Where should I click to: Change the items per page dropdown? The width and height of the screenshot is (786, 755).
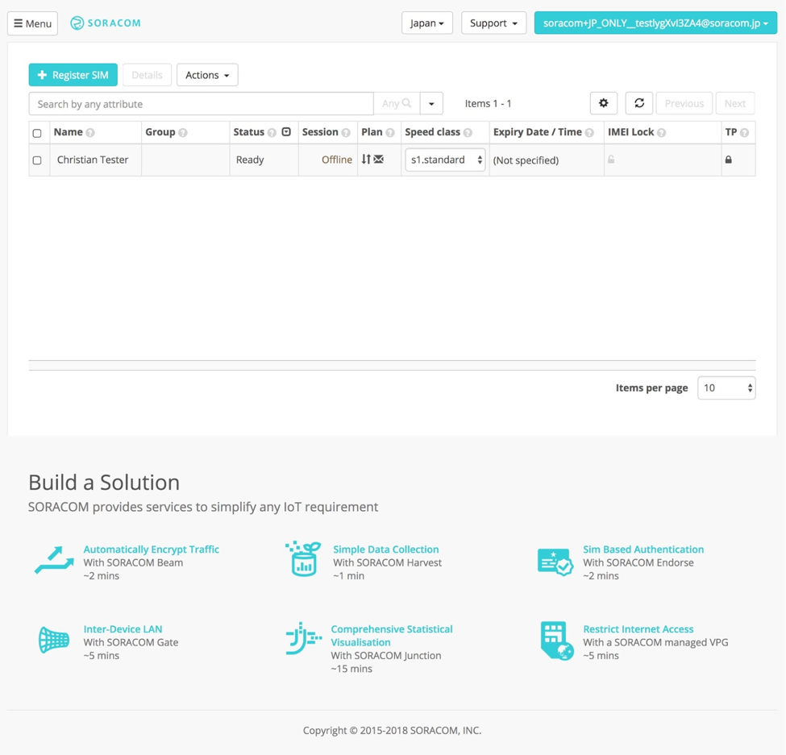click(726, 388)
